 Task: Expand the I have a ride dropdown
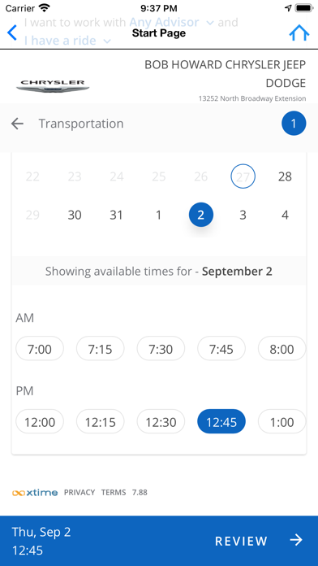pyautogui.click(x=67, y=41)
